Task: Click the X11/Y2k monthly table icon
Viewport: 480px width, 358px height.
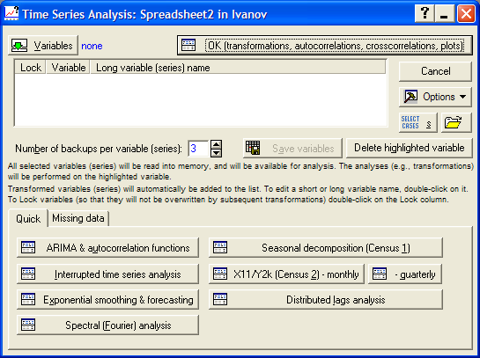Action: pos(220,274)
